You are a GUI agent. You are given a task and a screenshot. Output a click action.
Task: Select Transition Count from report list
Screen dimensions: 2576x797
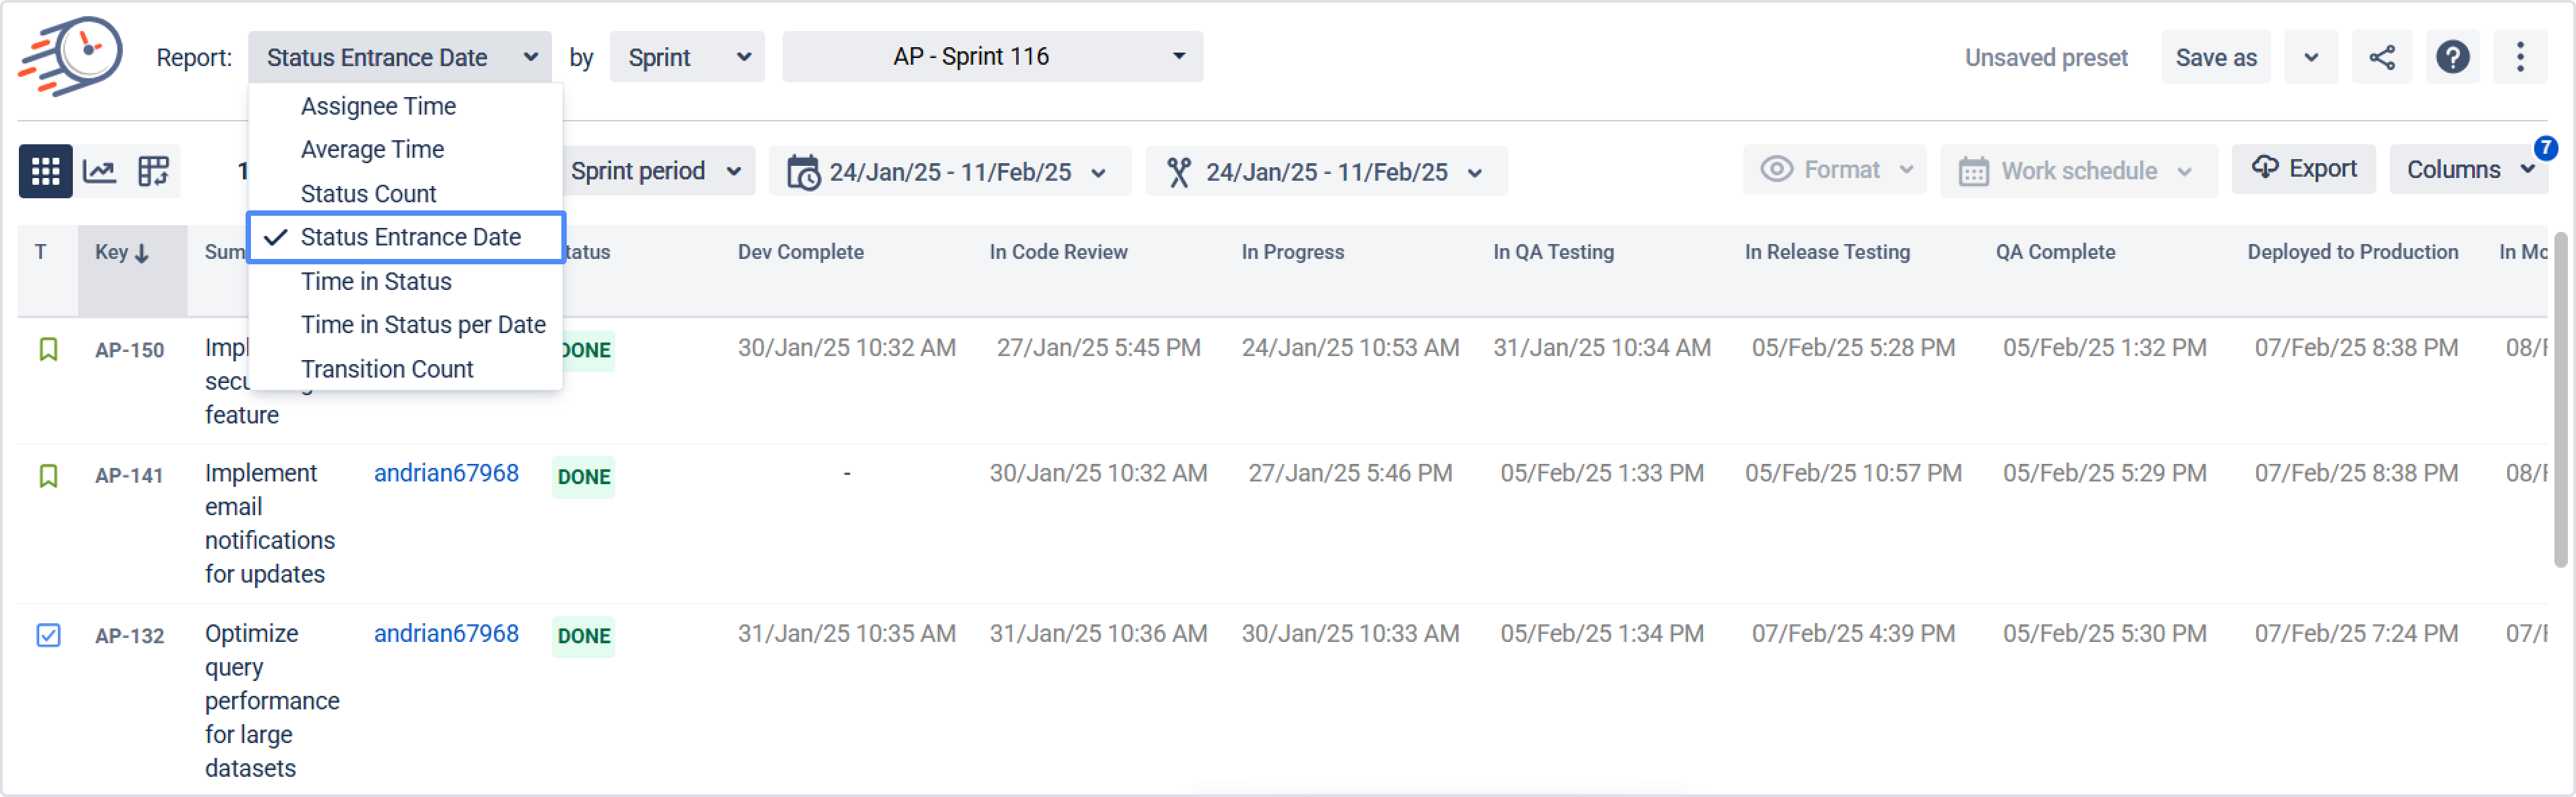387,369
